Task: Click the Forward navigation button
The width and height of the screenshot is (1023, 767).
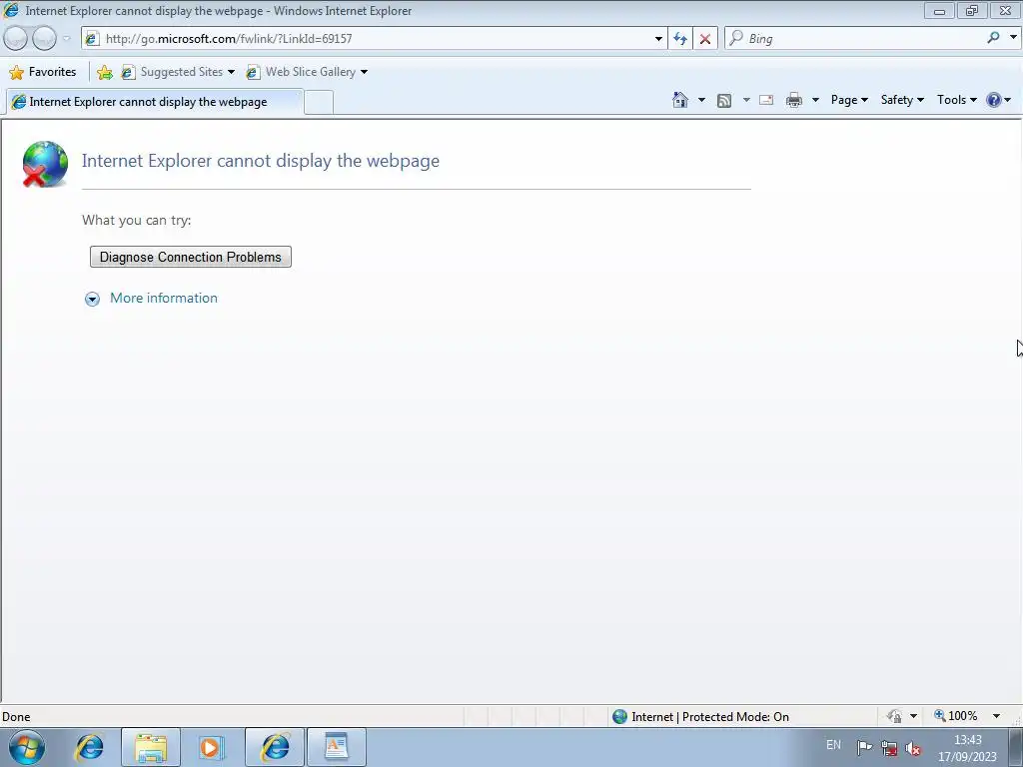Action: (44, 39)
